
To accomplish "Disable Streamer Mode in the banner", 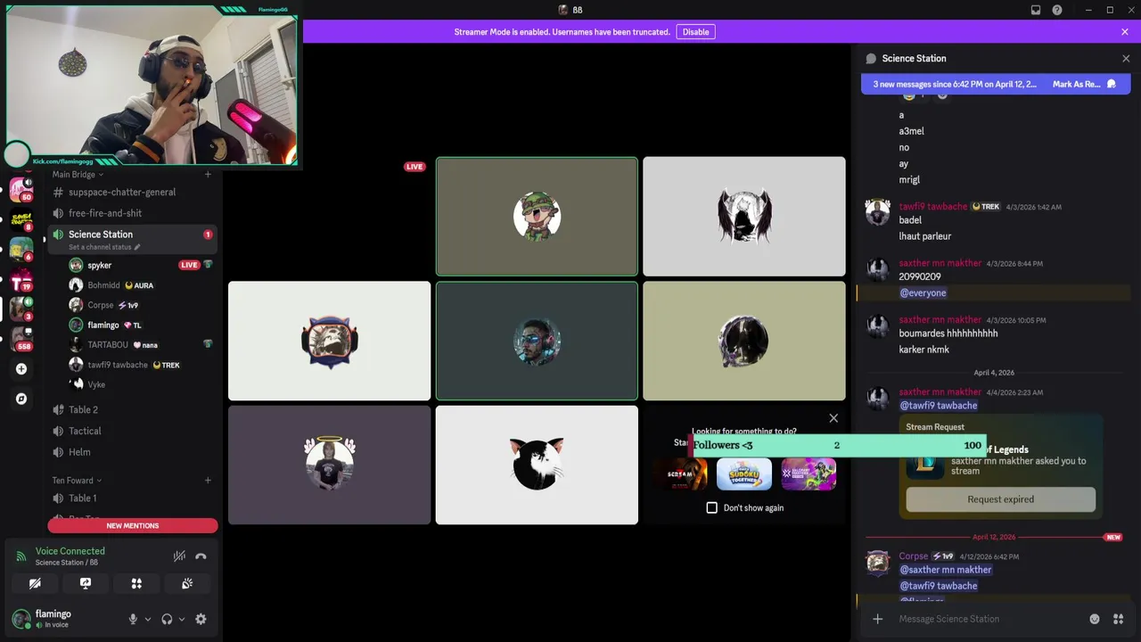I will pyautogui.click(x=695, y=32).
